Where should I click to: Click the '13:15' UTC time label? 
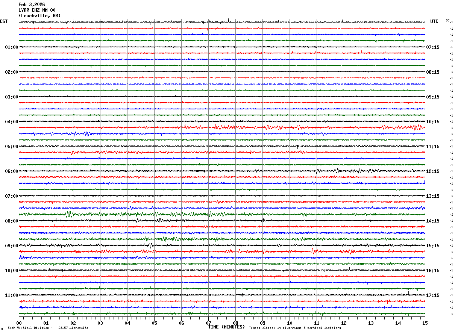(x=433, y=196)
